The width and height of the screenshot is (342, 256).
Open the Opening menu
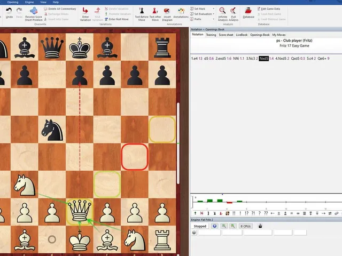[13, 2]
